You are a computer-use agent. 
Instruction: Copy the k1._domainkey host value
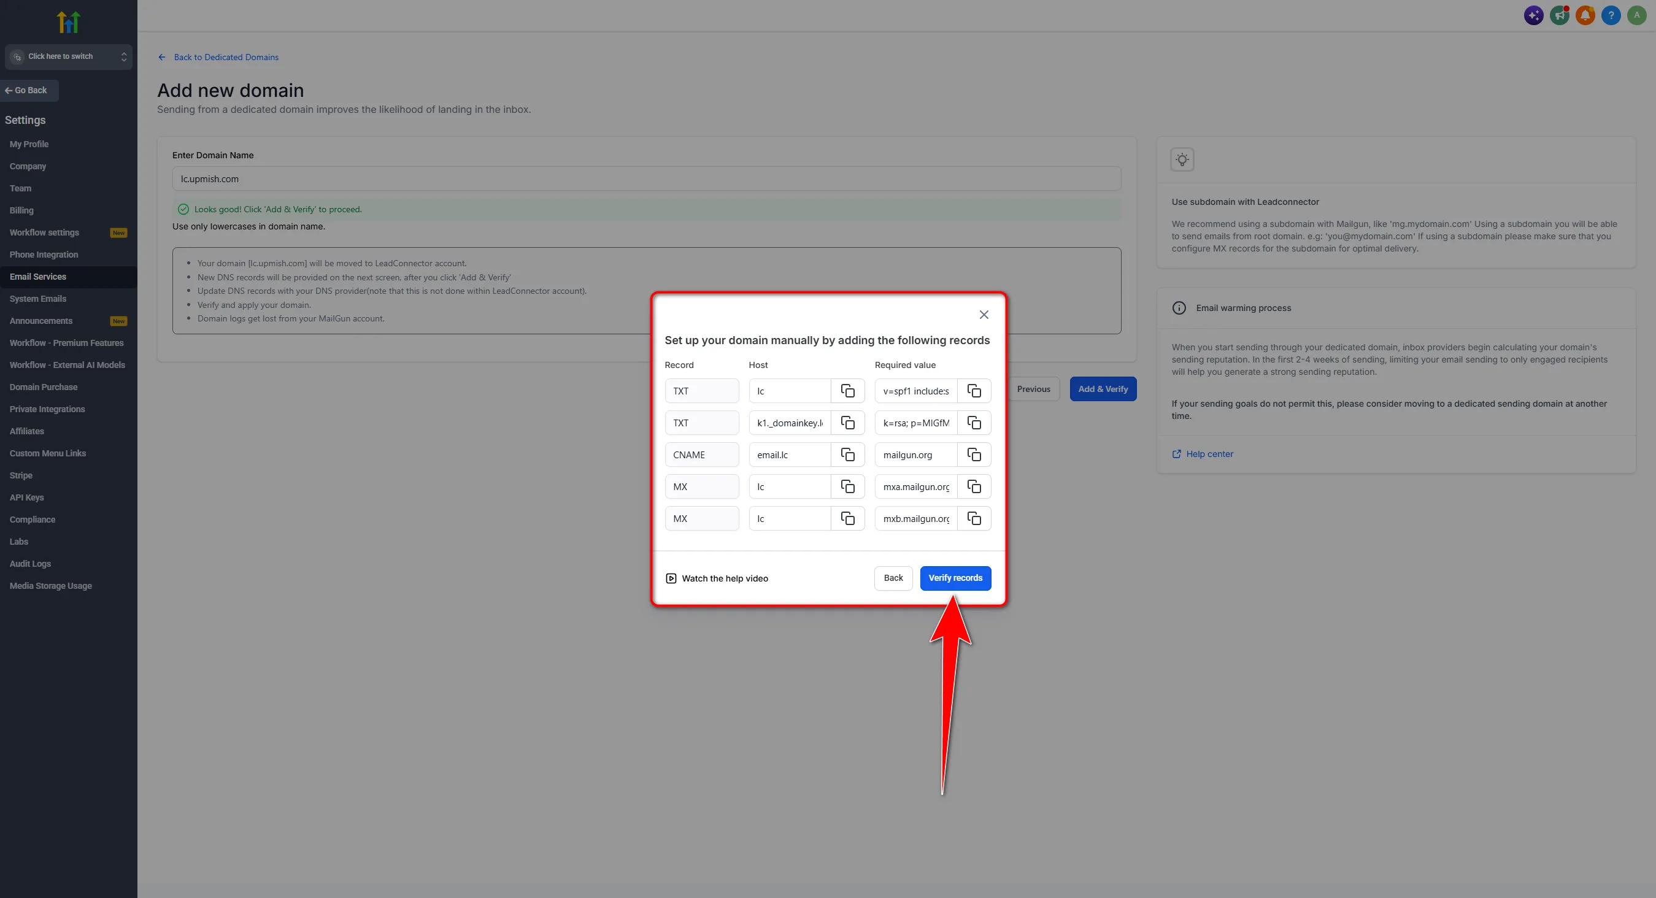(x=847, y=423)
